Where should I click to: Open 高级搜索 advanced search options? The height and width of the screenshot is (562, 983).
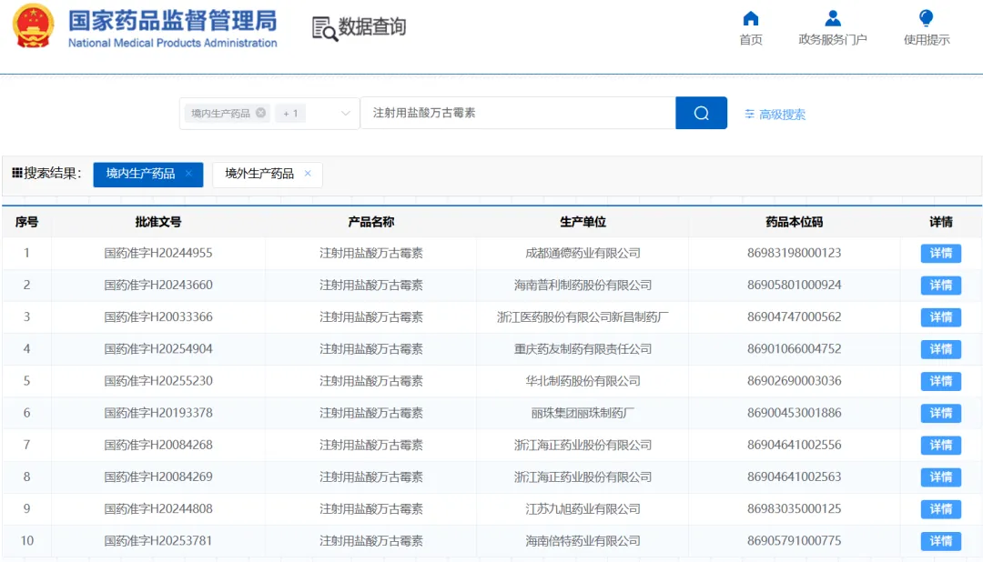tap(775, 114)
